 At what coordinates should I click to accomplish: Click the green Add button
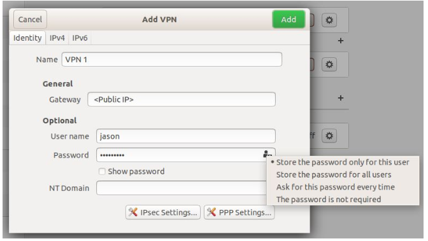[x=289, y=19]
